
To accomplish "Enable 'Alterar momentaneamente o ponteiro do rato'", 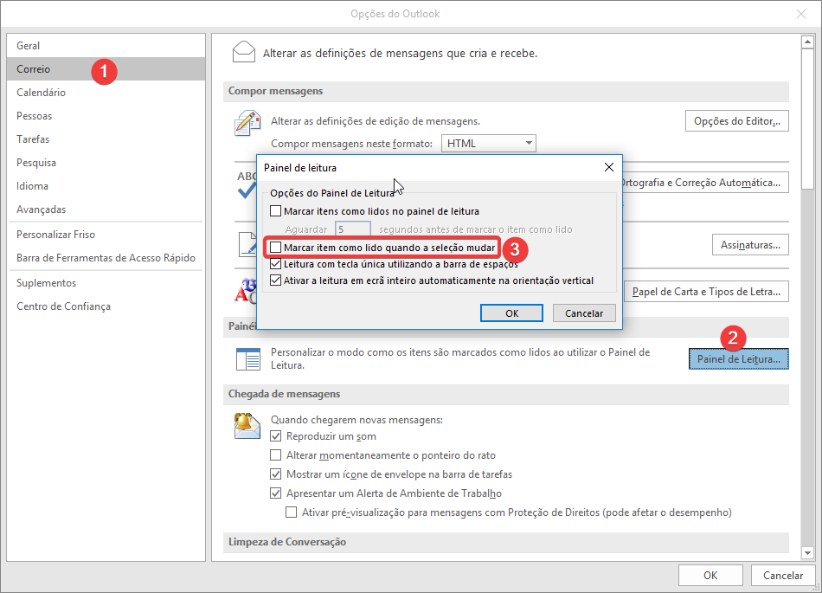I will (276, 455).
